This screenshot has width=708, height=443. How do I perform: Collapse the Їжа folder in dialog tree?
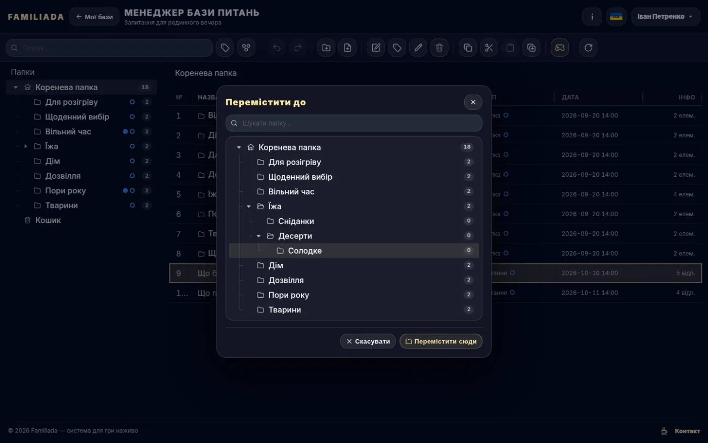[x=249, y=207]
